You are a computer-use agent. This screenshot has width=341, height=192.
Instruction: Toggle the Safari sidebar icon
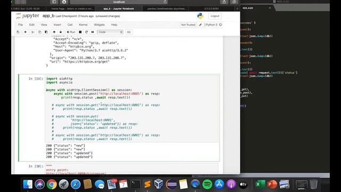tap(54, 2)
